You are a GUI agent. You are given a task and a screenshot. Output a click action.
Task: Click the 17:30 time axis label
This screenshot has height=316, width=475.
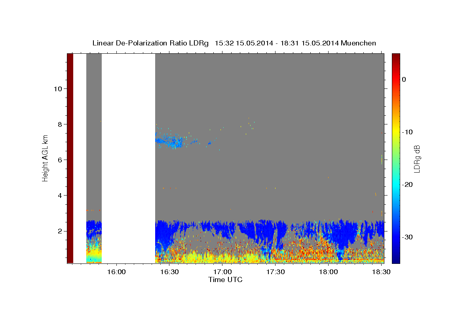275,272
